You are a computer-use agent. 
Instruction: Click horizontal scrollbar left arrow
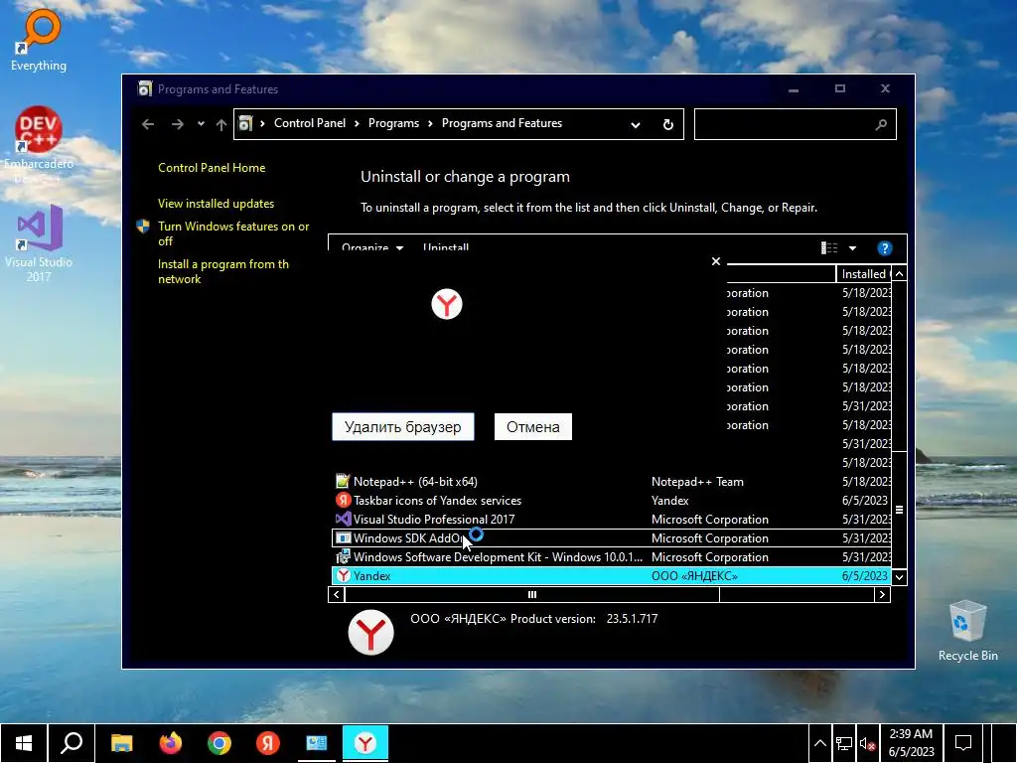click(336, 594)
